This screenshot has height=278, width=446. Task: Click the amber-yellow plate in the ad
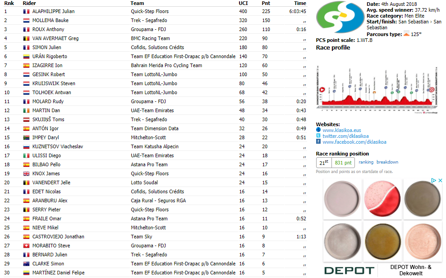[x=382, y=242]
